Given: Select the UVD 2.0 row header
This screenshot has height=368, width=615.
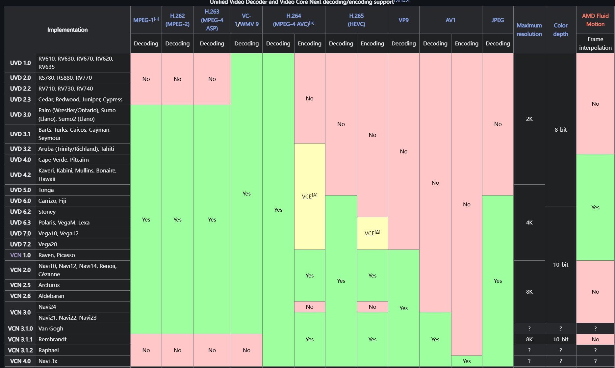Looking at the screenshot, I should [x=20, y=78].
